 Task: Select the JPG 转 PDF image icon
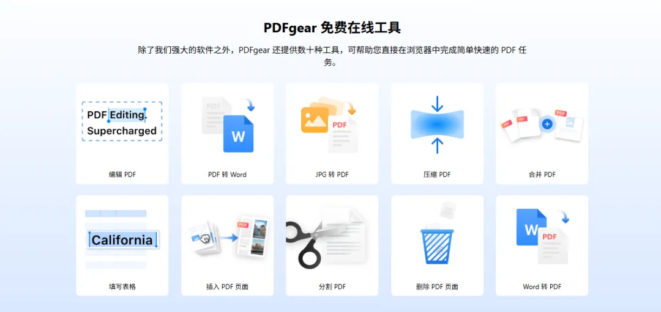tap(329, 124)
